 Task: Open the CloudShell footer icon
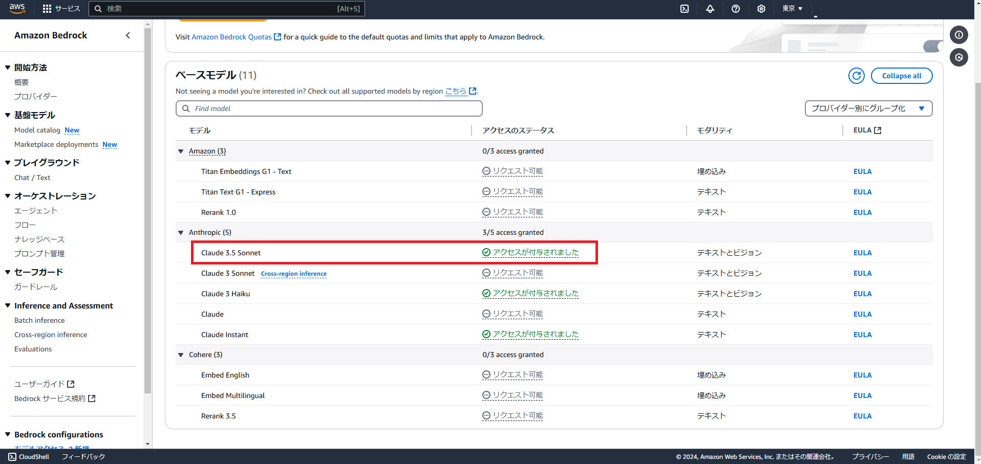pyautogui.click(x=12, y=457)
